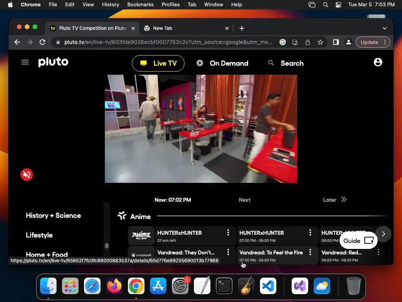Open the History menu
This screenshot has width=402, height=302.
pos(110,4)
